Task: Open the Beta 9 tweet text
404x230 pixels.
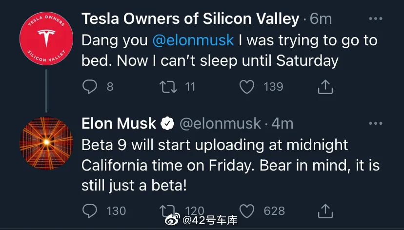Action: tap(230, 165)
